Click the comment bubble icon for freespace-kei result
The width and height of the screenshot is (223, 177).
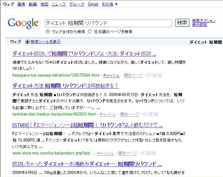(x=148, y=75)
